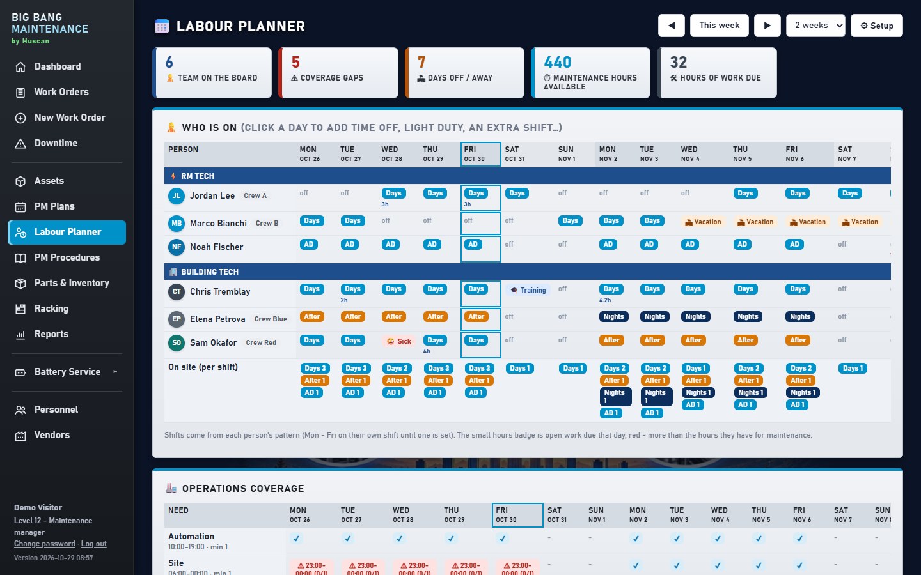Viewport: 921px width, 575px height.
Task: Click the Days Off / Away summary card
Action: (464, 73)
